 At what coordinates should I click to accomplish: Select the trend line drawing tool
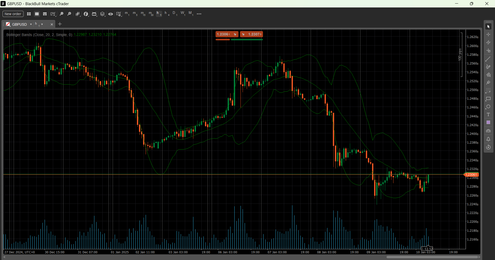(x=488, y=59)
